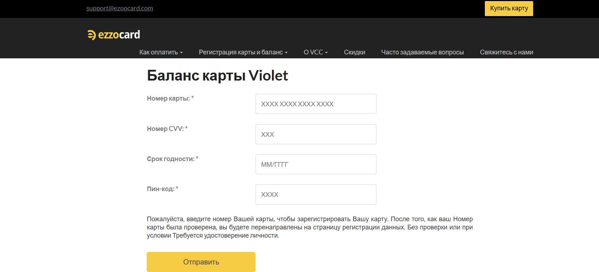Click the Баланс карты Violet heading

point(217,76)
